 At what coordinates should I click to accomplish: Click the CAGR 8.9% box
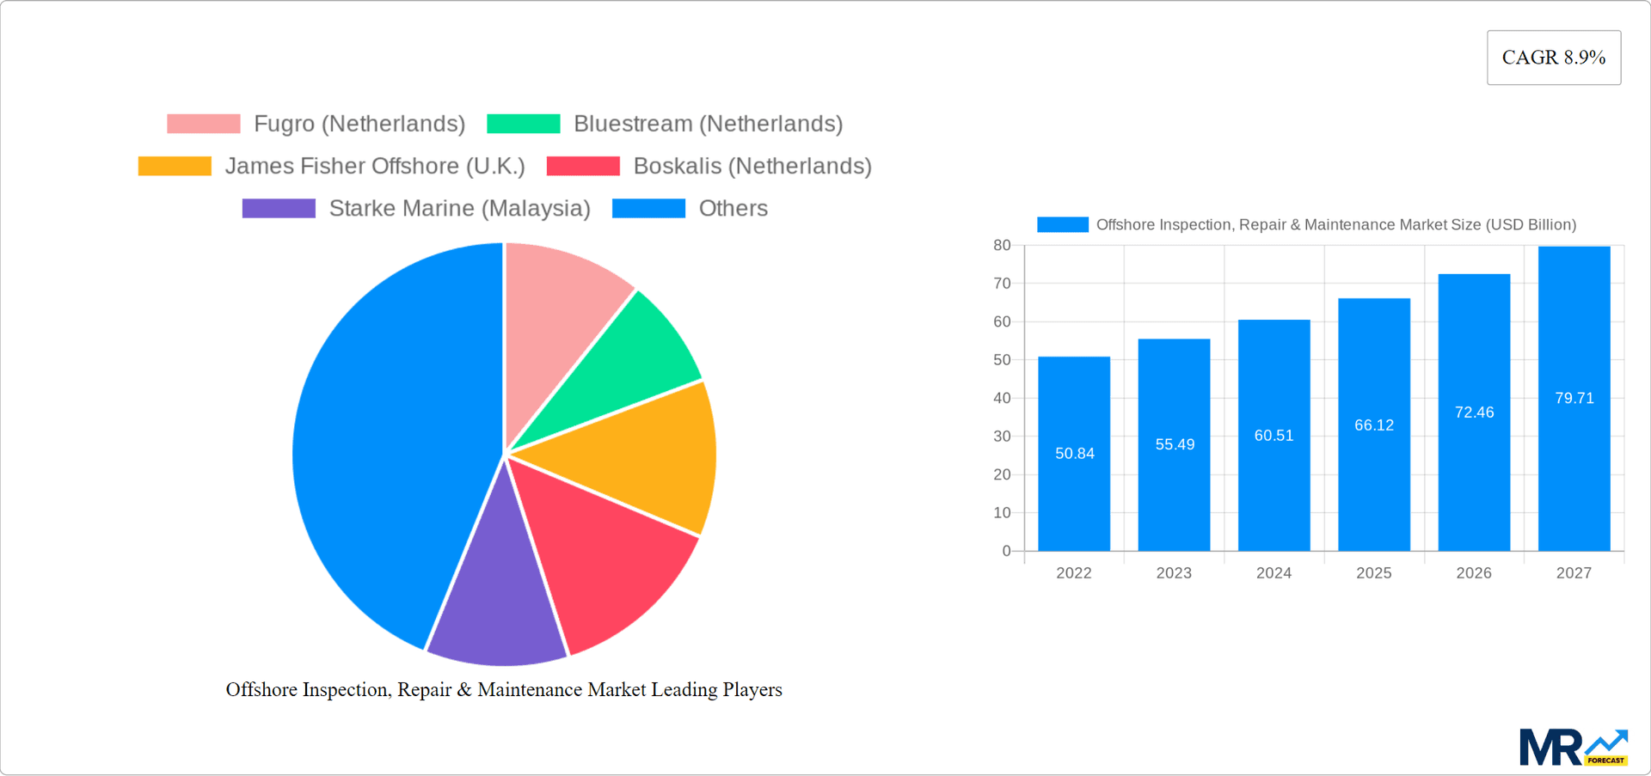1553,57
